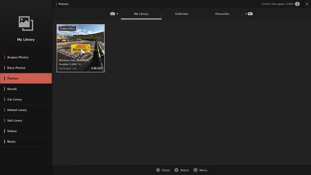Viewport: 311px width, 175px height.
Task: Open the Northern Isle Speedway replay thumbnail
Action: pos(81,48)
